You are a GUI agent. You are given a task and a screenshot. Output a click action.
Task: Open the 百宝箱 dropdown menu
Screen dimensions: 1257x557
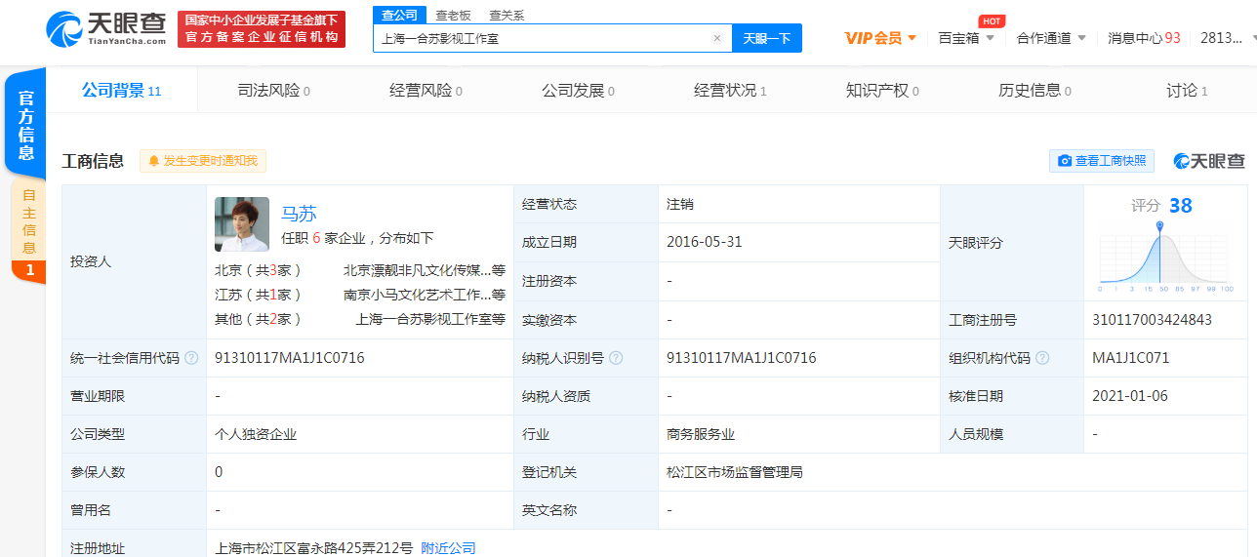(x=989, y=38)
